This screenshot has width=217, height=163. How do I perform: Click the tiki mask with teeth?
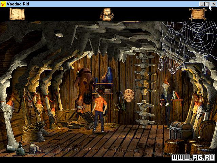coord(85,87)
